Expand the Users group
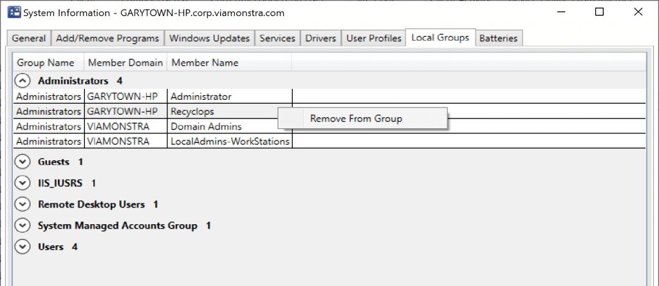This screenshot has width=659, height=286. click(x=23, y=247)
